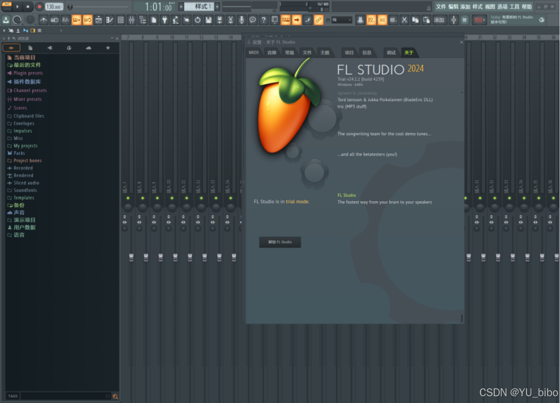Image resolution: width=560 pixels, height=403 pixels.
Task: Toggle blend recording (overdub) button
Action: point(77,20)
